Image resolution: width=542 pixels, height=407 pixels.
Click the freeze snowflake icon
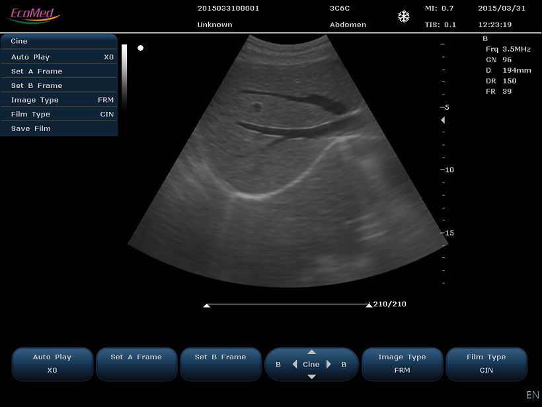(x=403, y=17)
